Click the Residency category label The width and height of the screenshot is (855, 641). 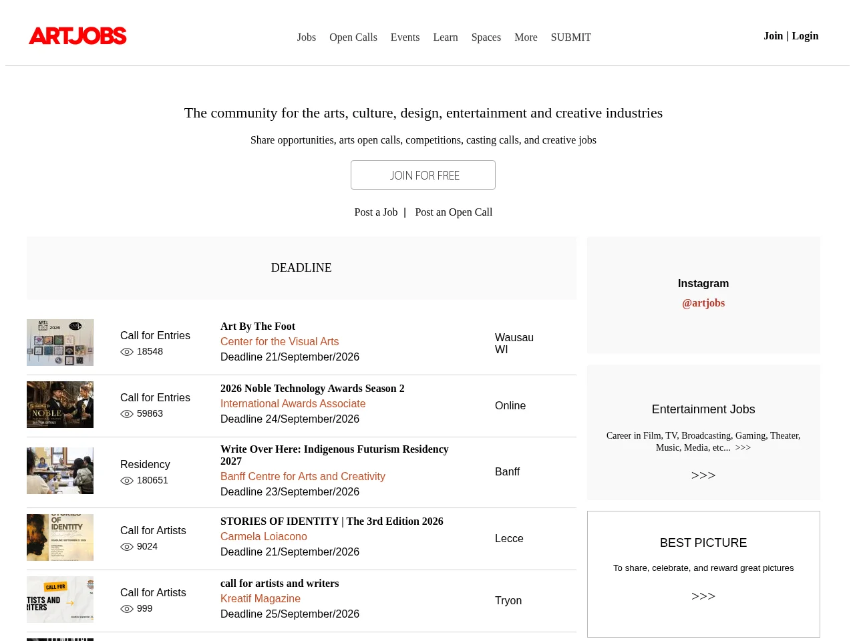coord(145,465)
